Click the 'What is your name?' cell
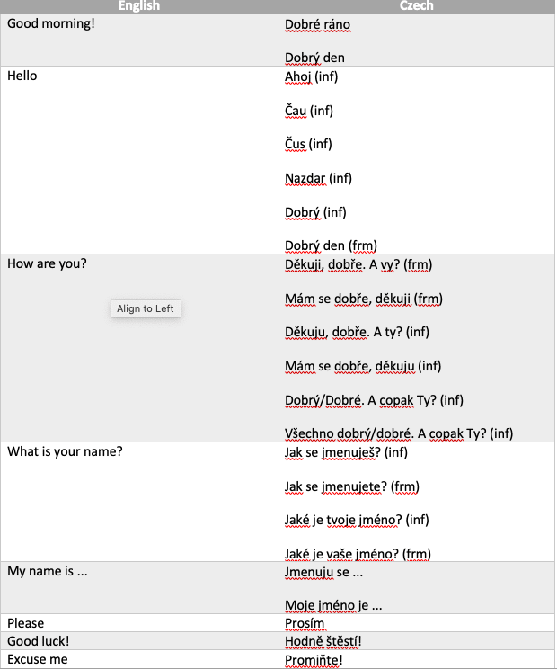This screenshot has width=557, height=669. click(x=139, y=502)
